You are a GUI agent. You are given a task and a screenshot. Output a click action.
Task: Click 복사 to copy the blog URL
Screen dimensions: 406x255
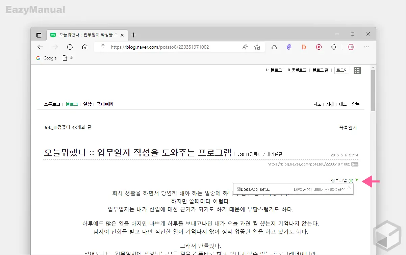tap(355, 164)
